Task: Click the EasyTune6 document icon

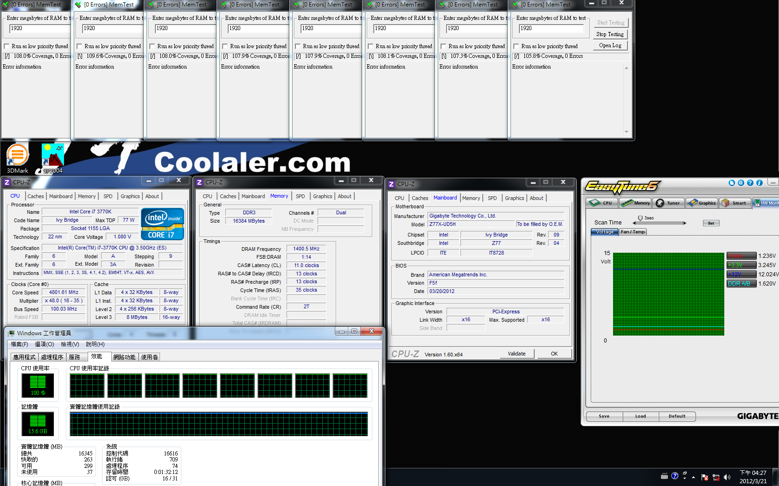Action: pos(732,183)
